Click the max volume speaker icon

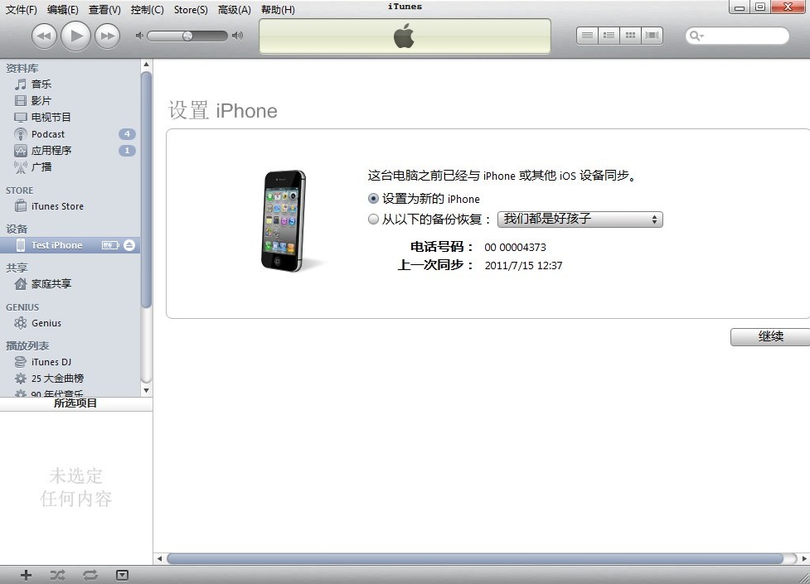(237, 36)
